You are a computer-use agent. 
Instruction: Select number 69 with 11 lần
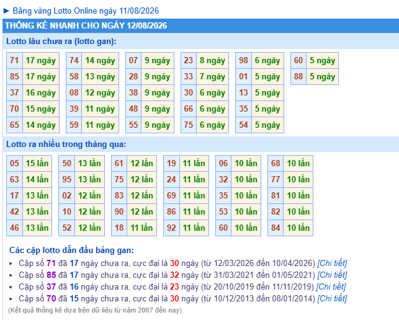click(171, 195)
